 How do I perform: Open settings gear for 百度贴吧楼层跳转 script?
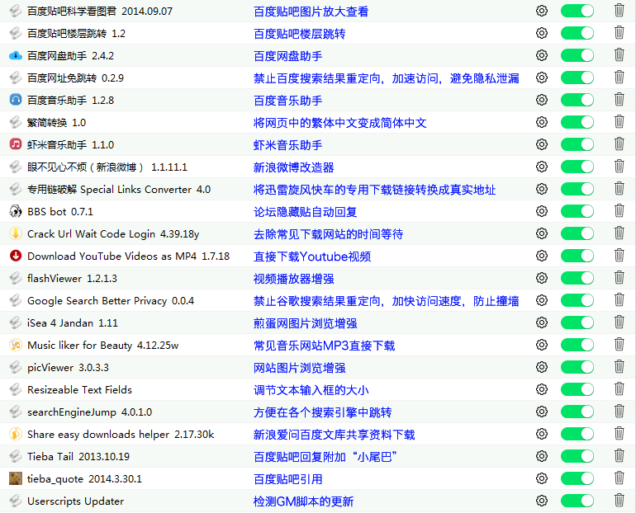click(x=542, y=33)
